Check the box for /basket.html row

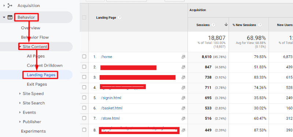[84, 108]
